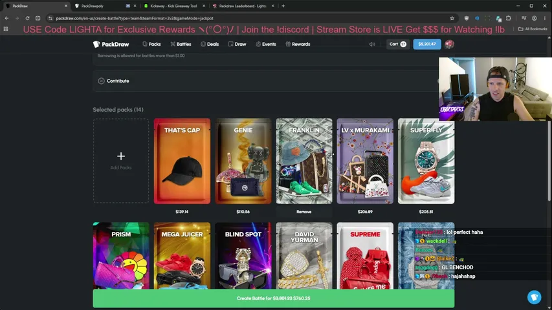Click the browser forward arrow
This screenshot has width=552, height=310.
pyautogui.click(x=17, y=18)
